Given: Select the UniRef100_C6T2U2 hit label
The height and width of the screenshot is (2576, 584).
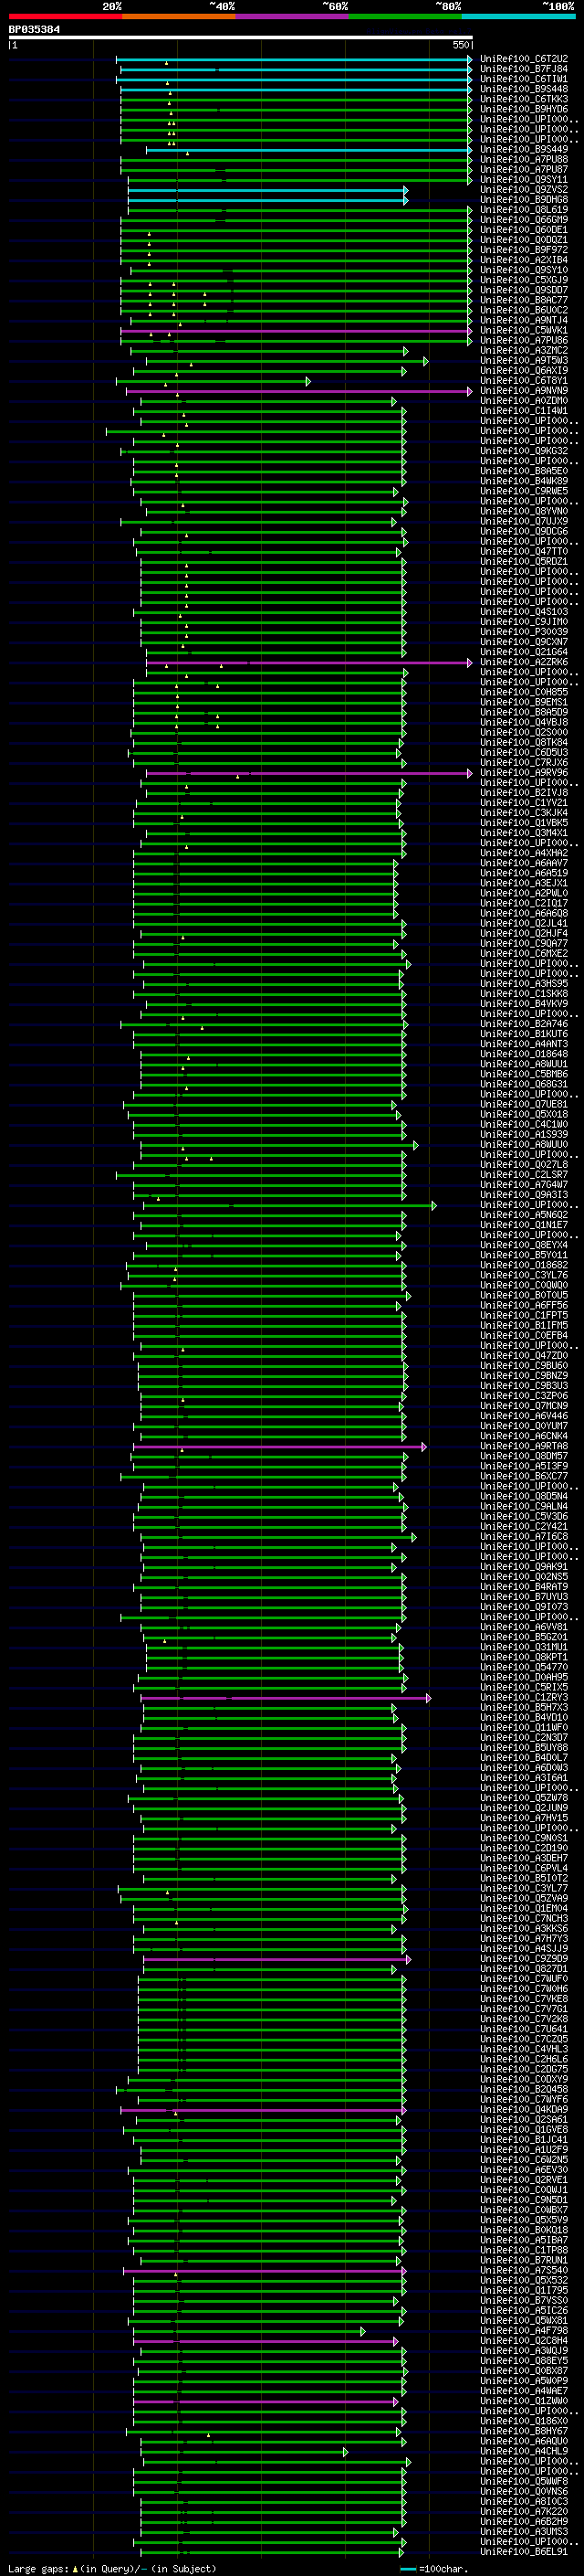Looking at the screenshot, I should point(524,59).
